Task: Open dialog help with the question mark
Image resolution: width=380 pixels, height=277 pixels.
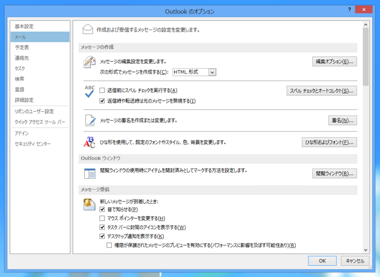Action: [x=349, y=9]
